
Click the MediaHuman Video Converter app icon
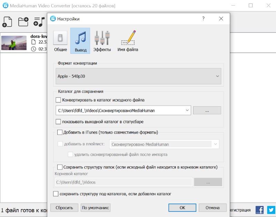click(6, 6)
